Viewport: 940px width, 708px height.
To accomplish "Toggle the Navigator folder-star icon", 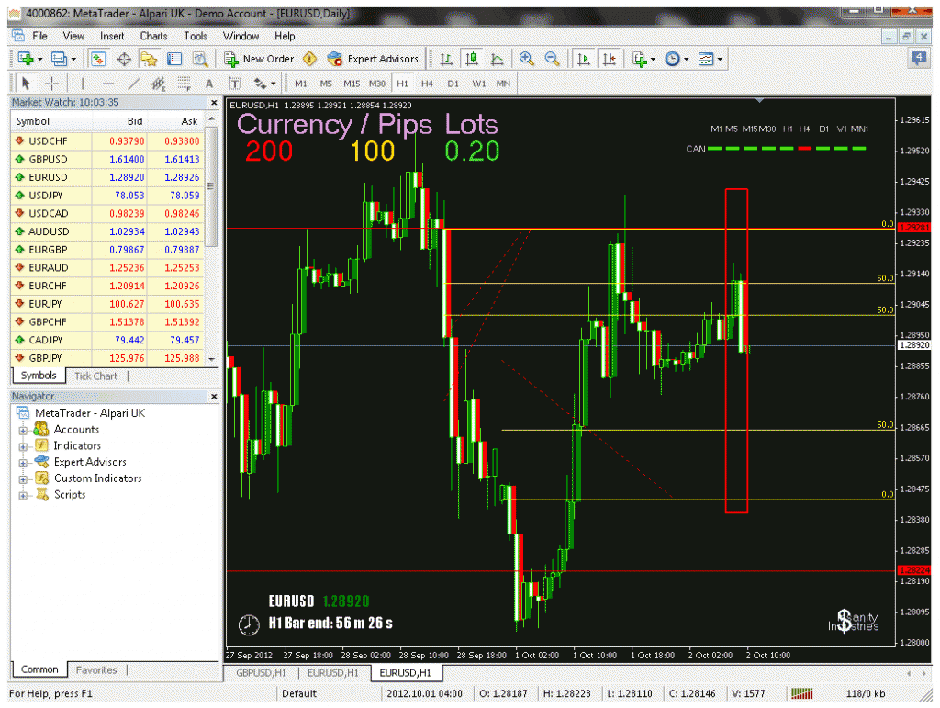I will tap(149, 59).
